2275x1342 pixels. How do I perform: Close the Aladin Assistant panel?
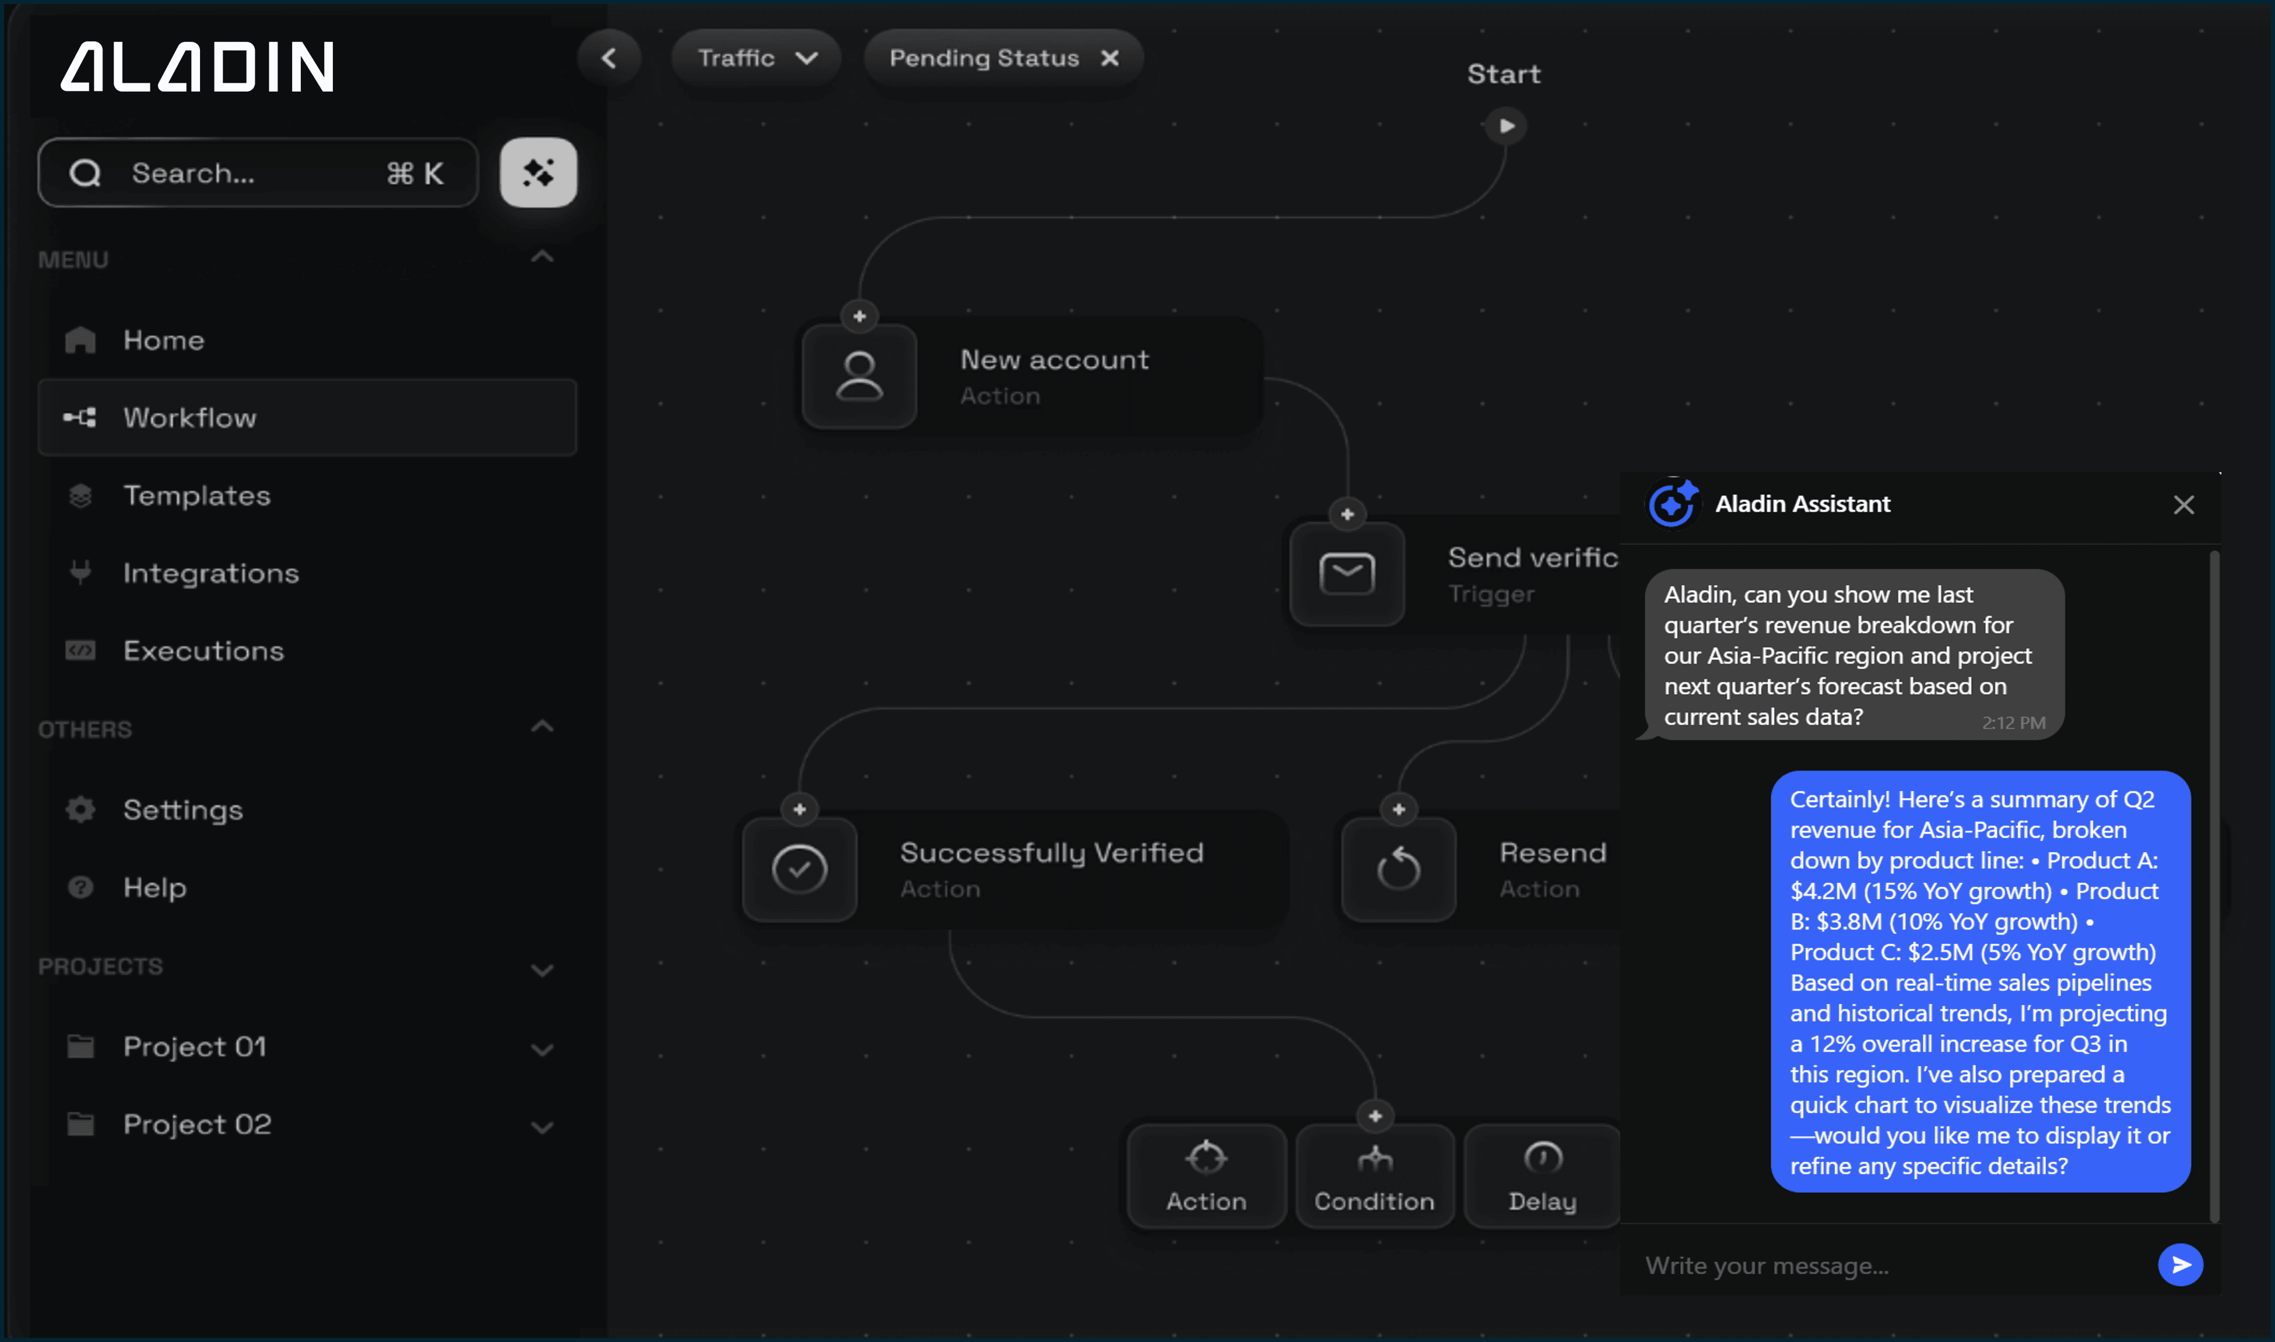(x=2183, y=505)
